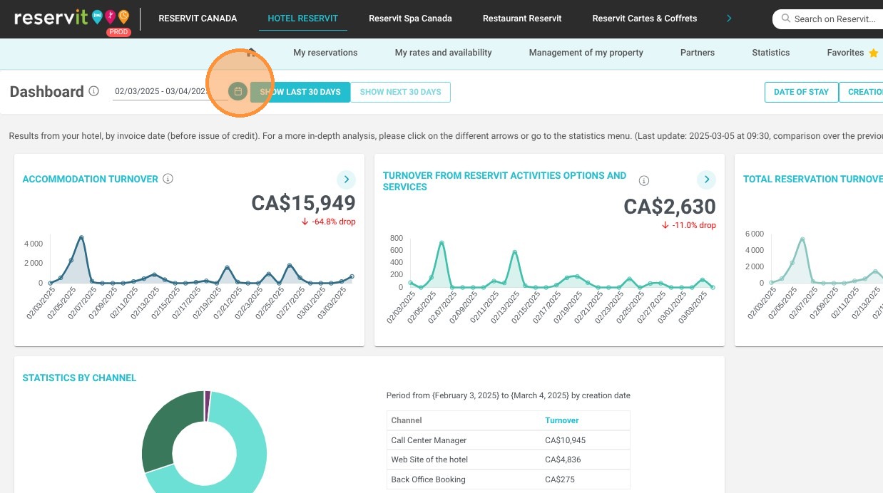Click the Channel column header
This screenshot has width=883, height=493.
407,420
